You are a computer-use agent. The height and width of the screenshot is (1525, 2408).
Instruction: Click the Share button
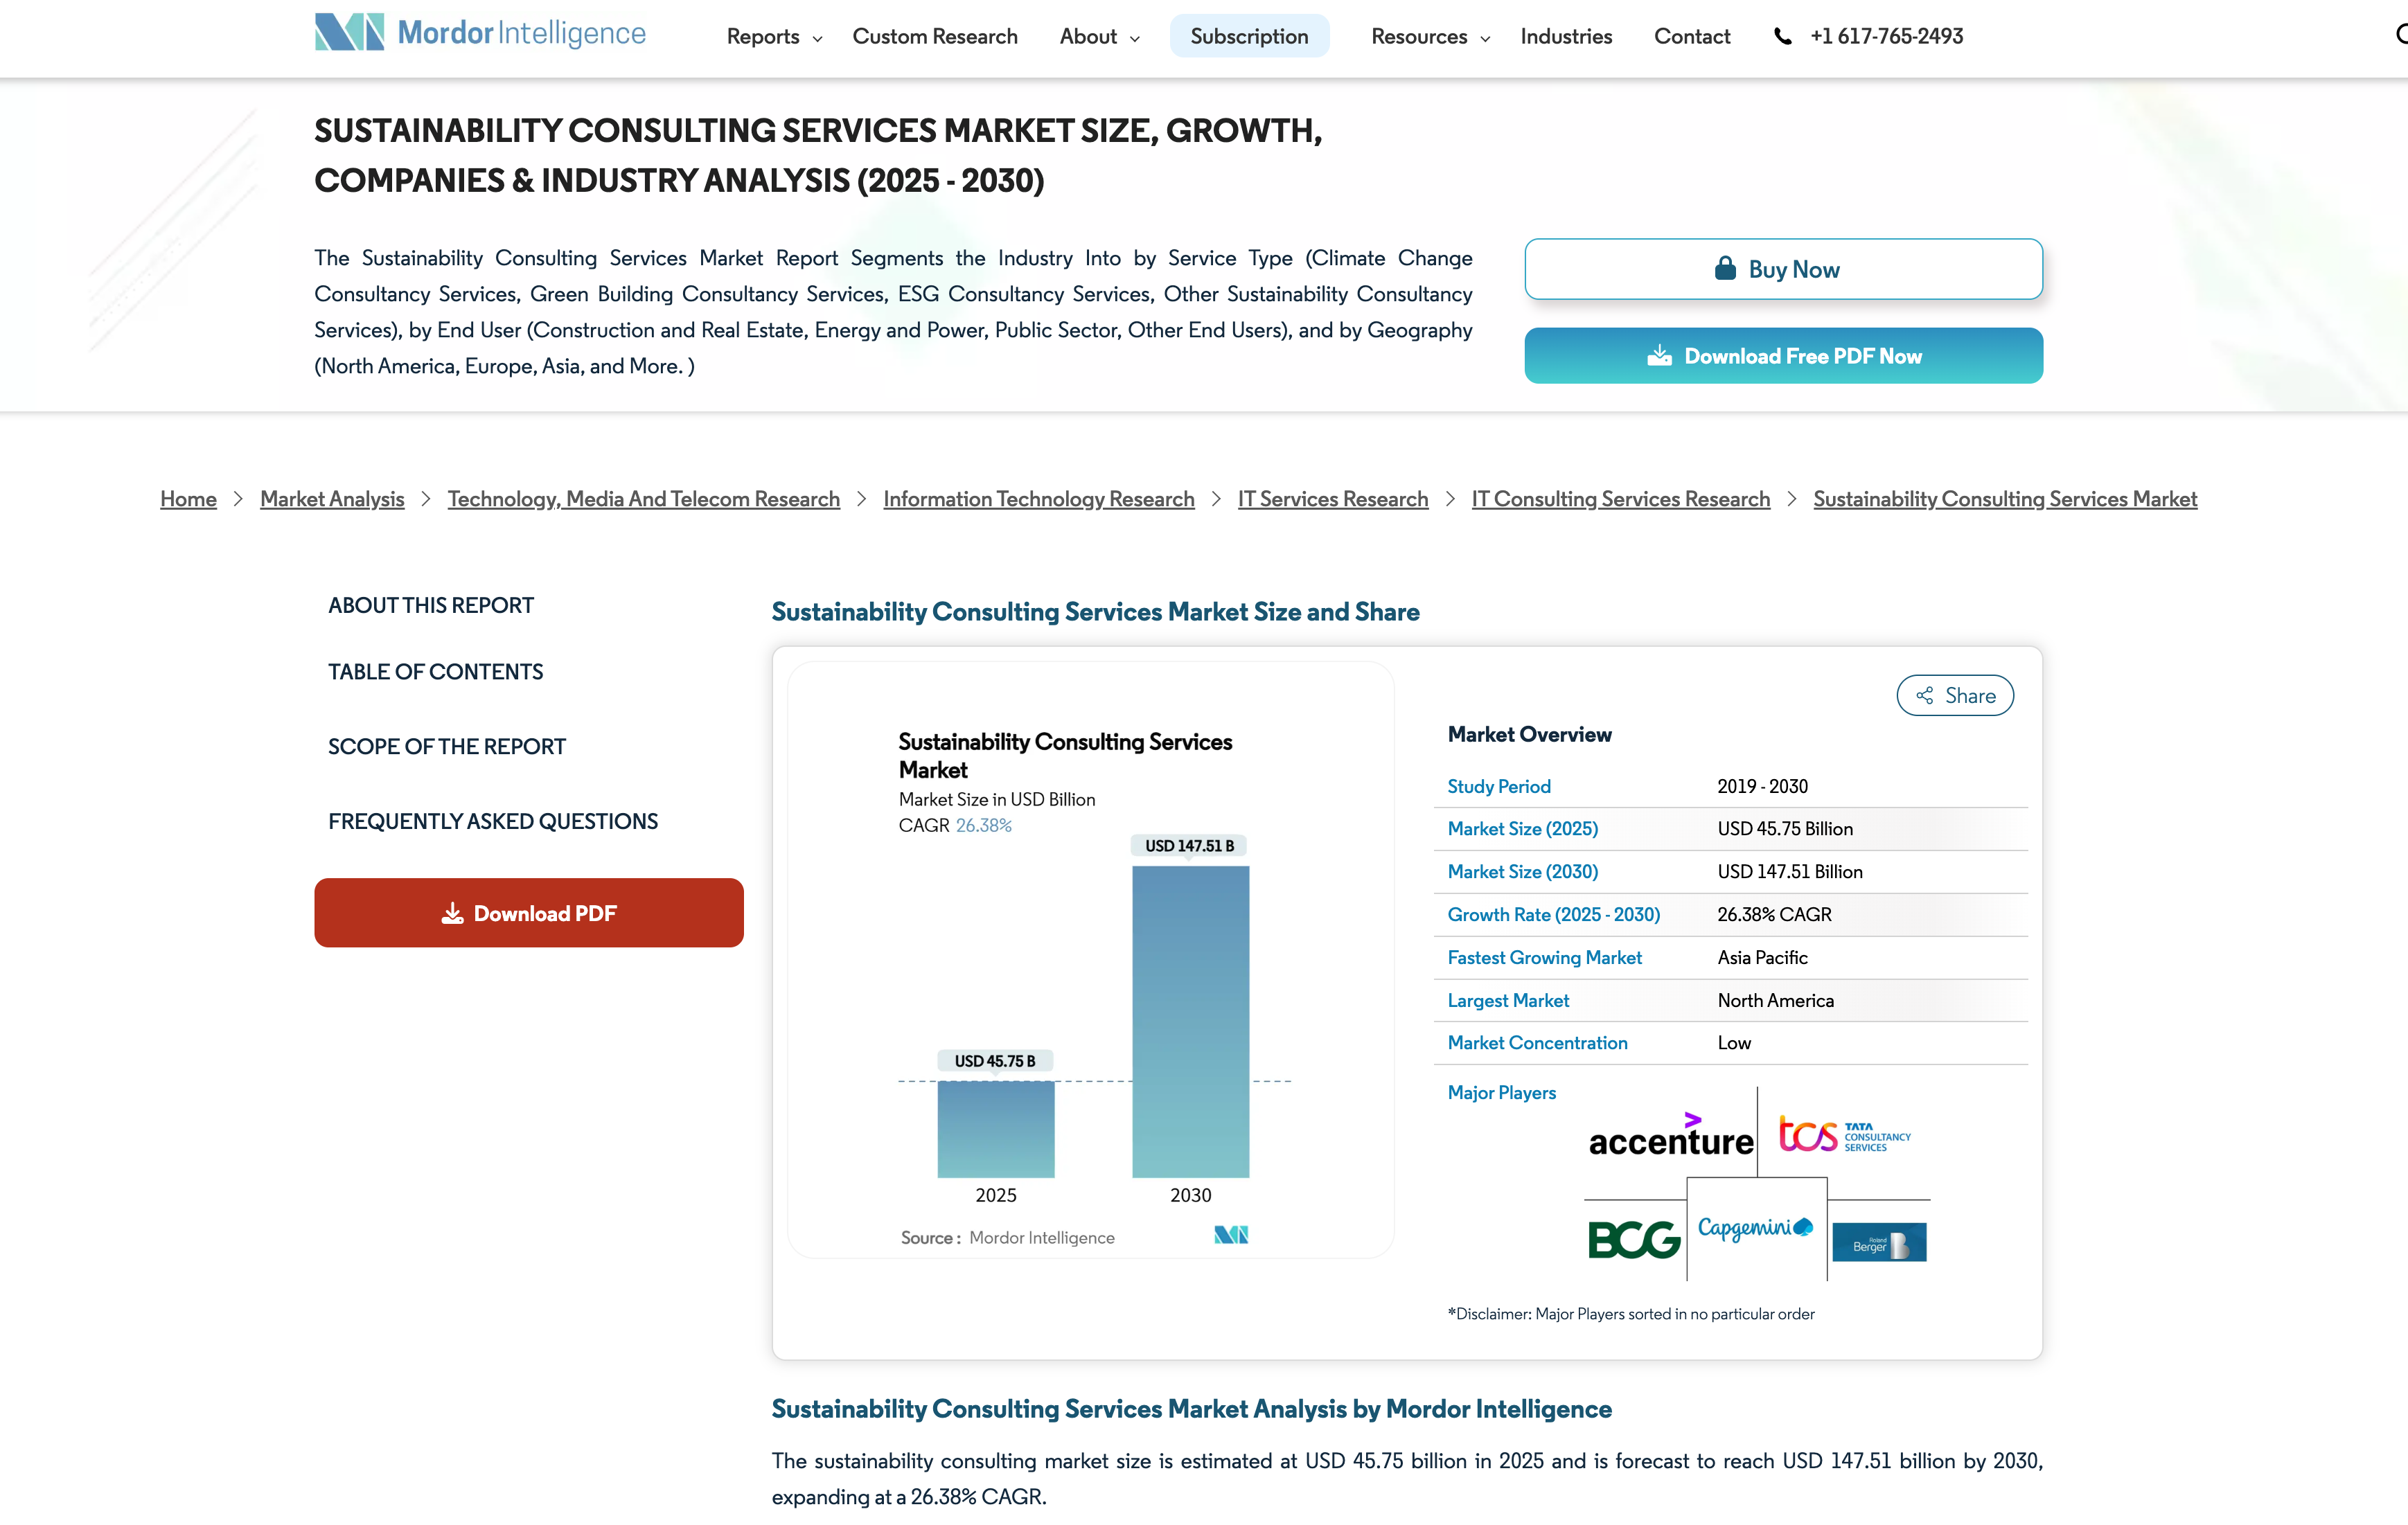coord(1954,696)
